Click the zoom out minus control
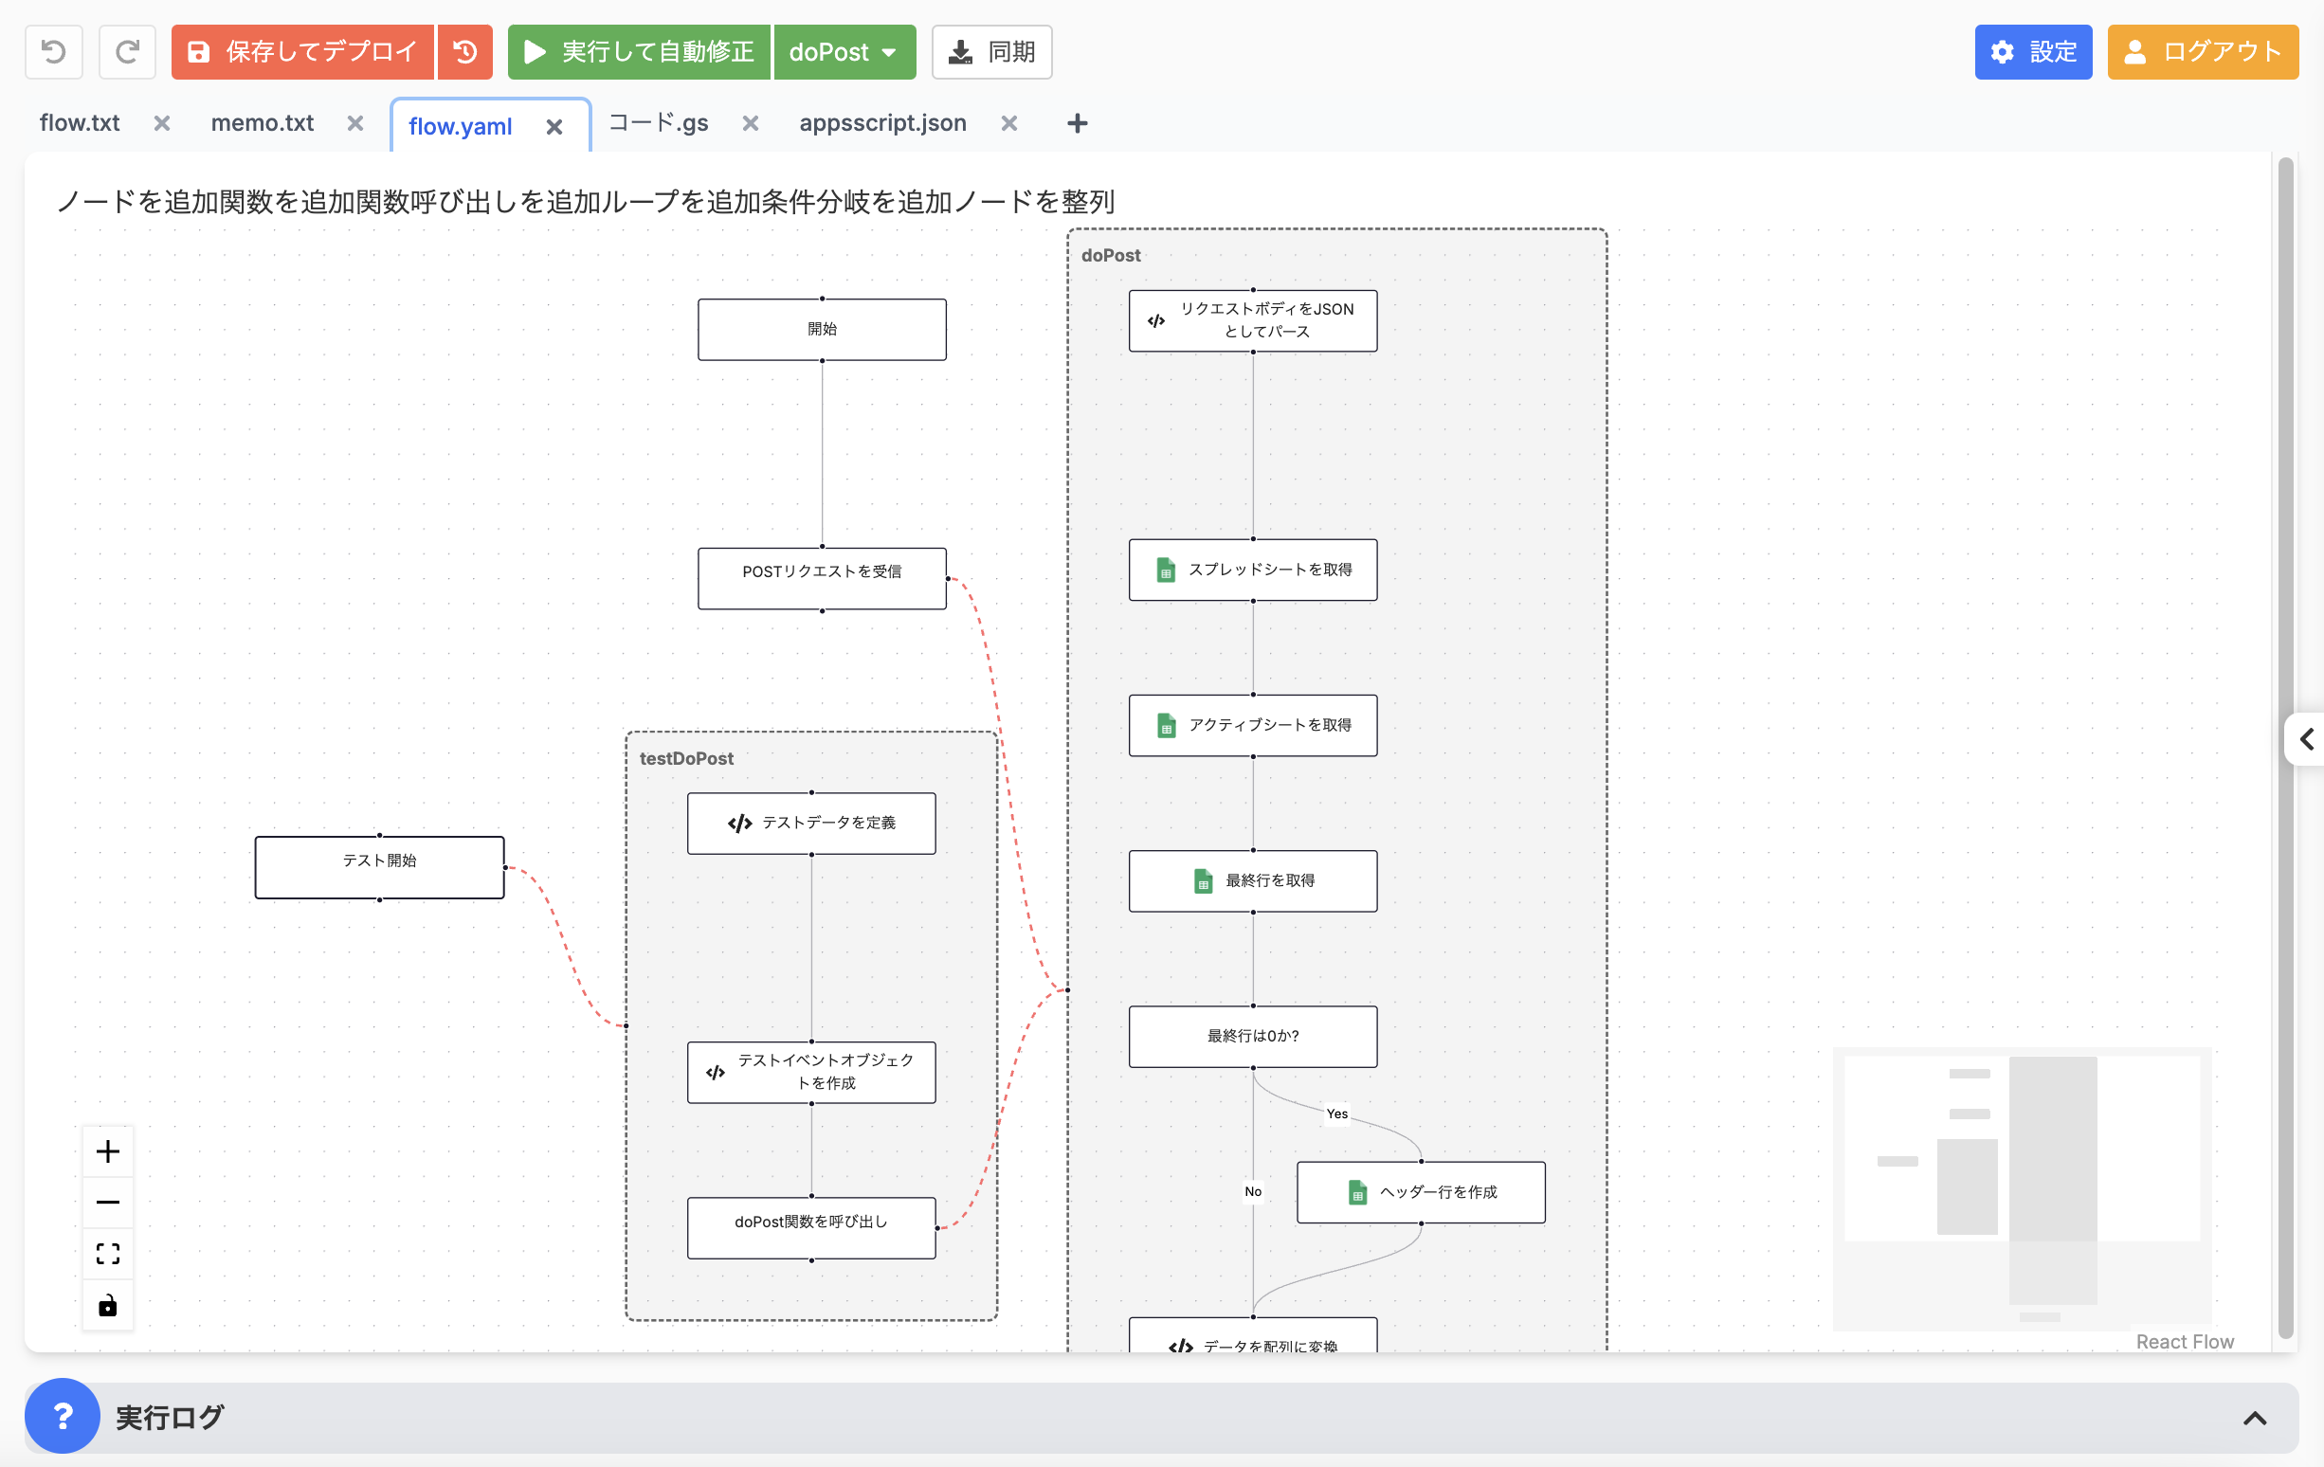 click(108, 1203)
